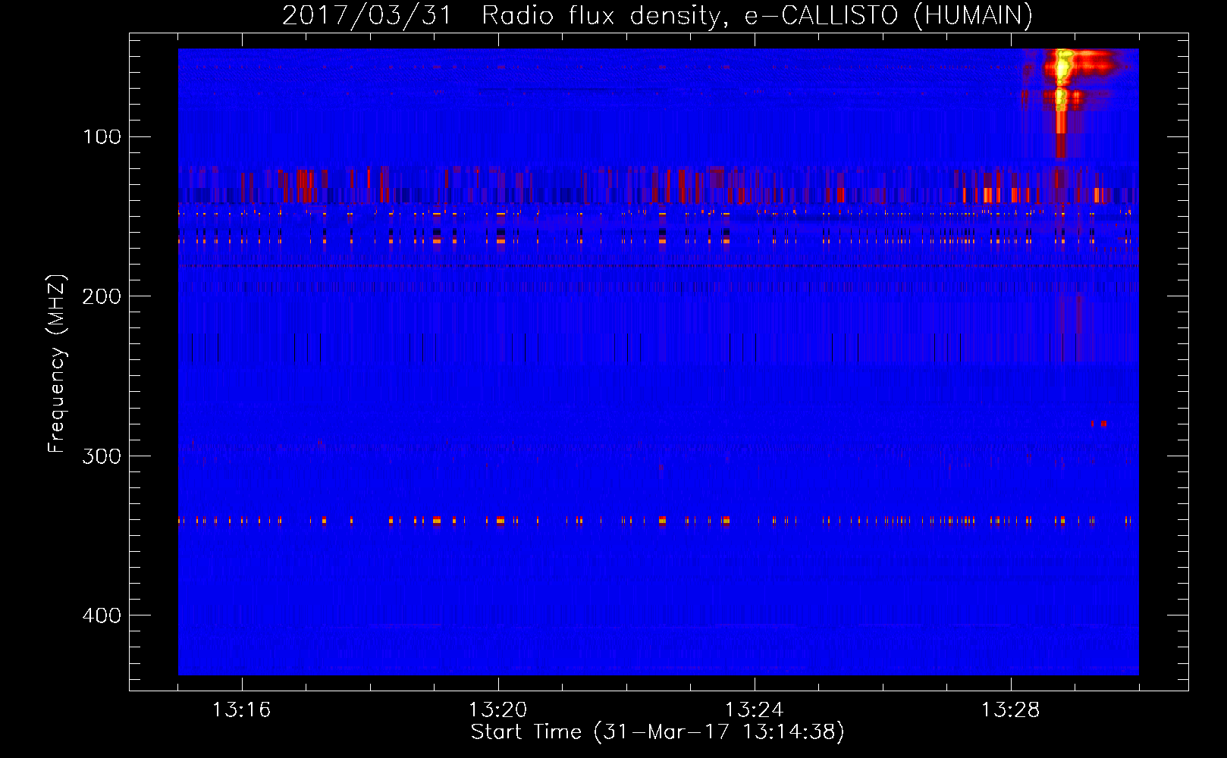1227x758 pixels.
Task: Click the '13:24' time tick label
Action: (x=754, y=710)
